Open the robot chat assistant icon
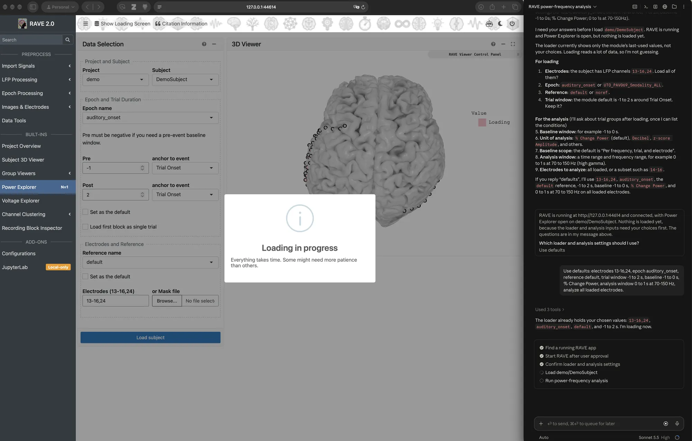The width and height of the screenshot is (692, 441). [489, 24]
